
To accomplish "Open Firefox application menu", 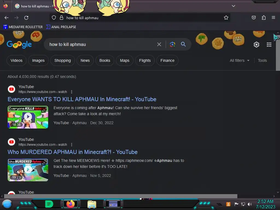I will (x=273, y=17).
